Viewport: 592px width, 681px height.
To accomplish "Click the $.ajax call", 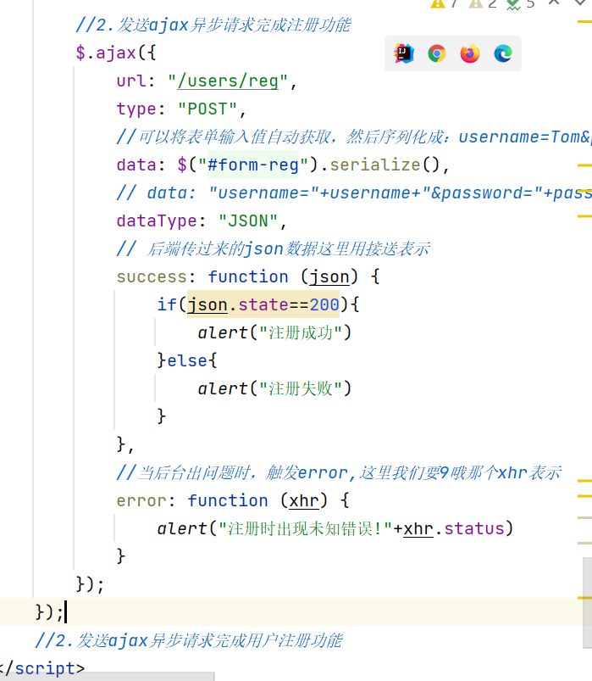I will click(x=116, y=53).
